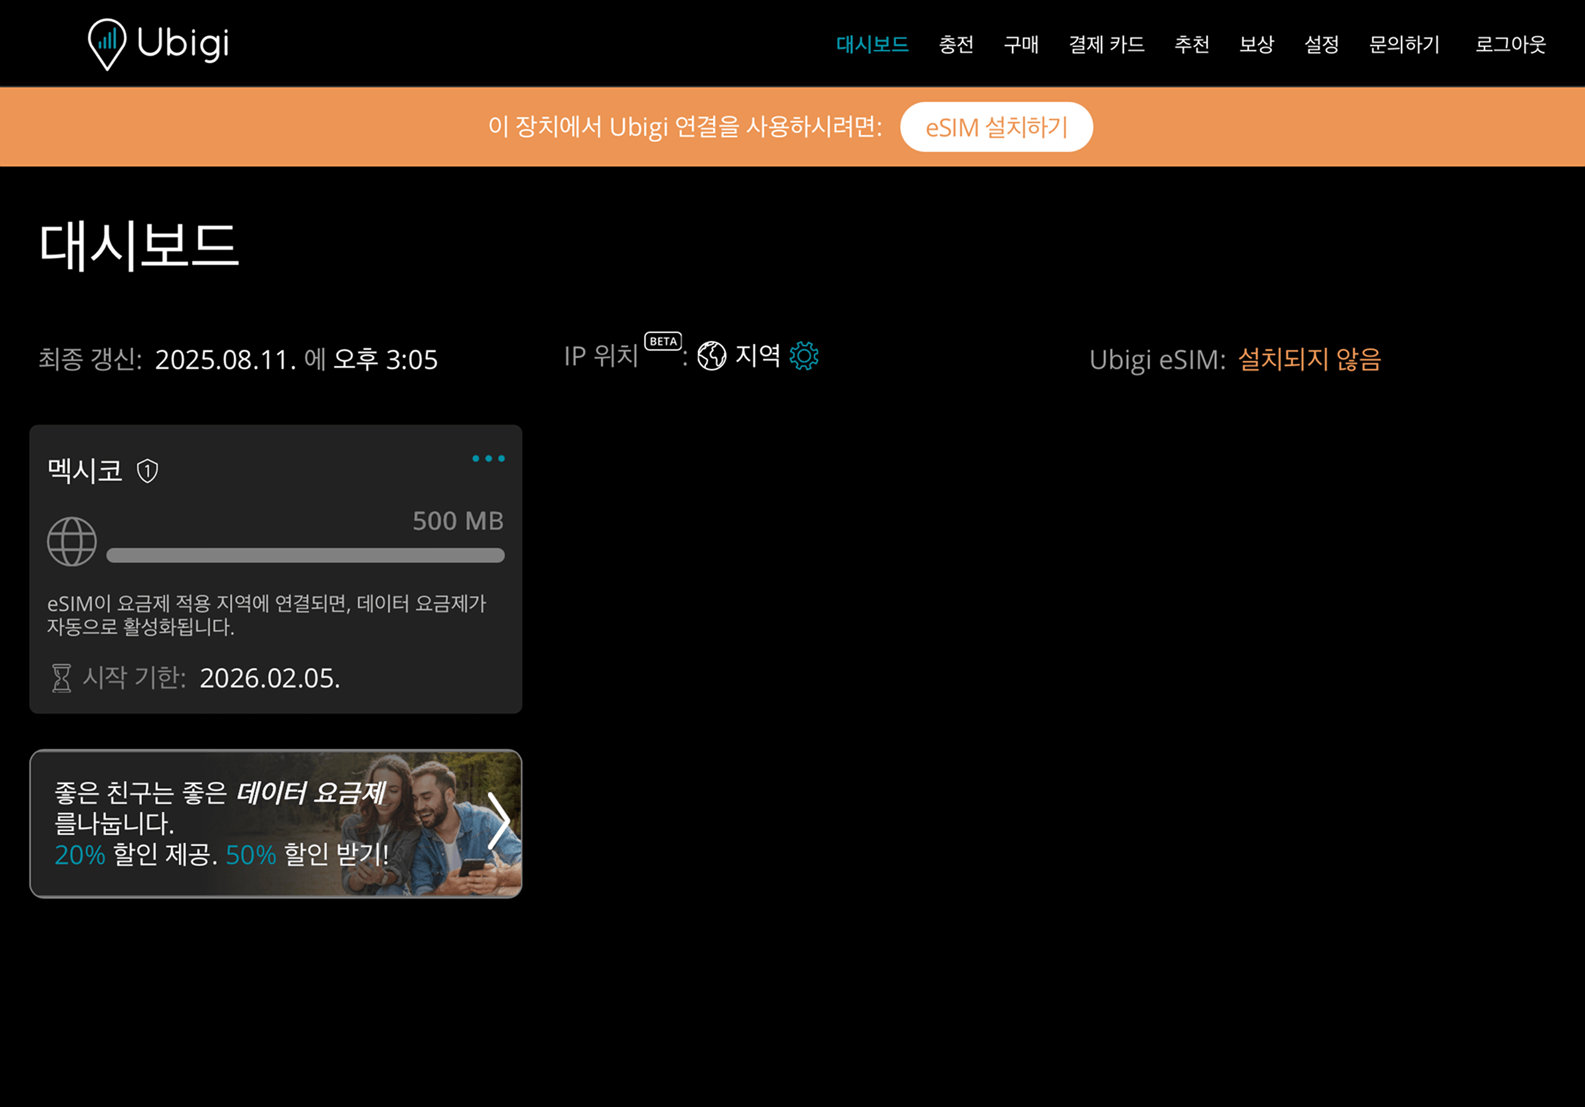Navigate to 보상

pos(1256,44)
